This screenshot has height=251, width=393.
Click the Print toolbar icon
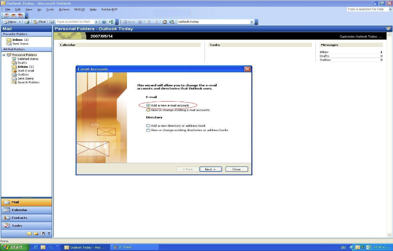tap(27, 22)
